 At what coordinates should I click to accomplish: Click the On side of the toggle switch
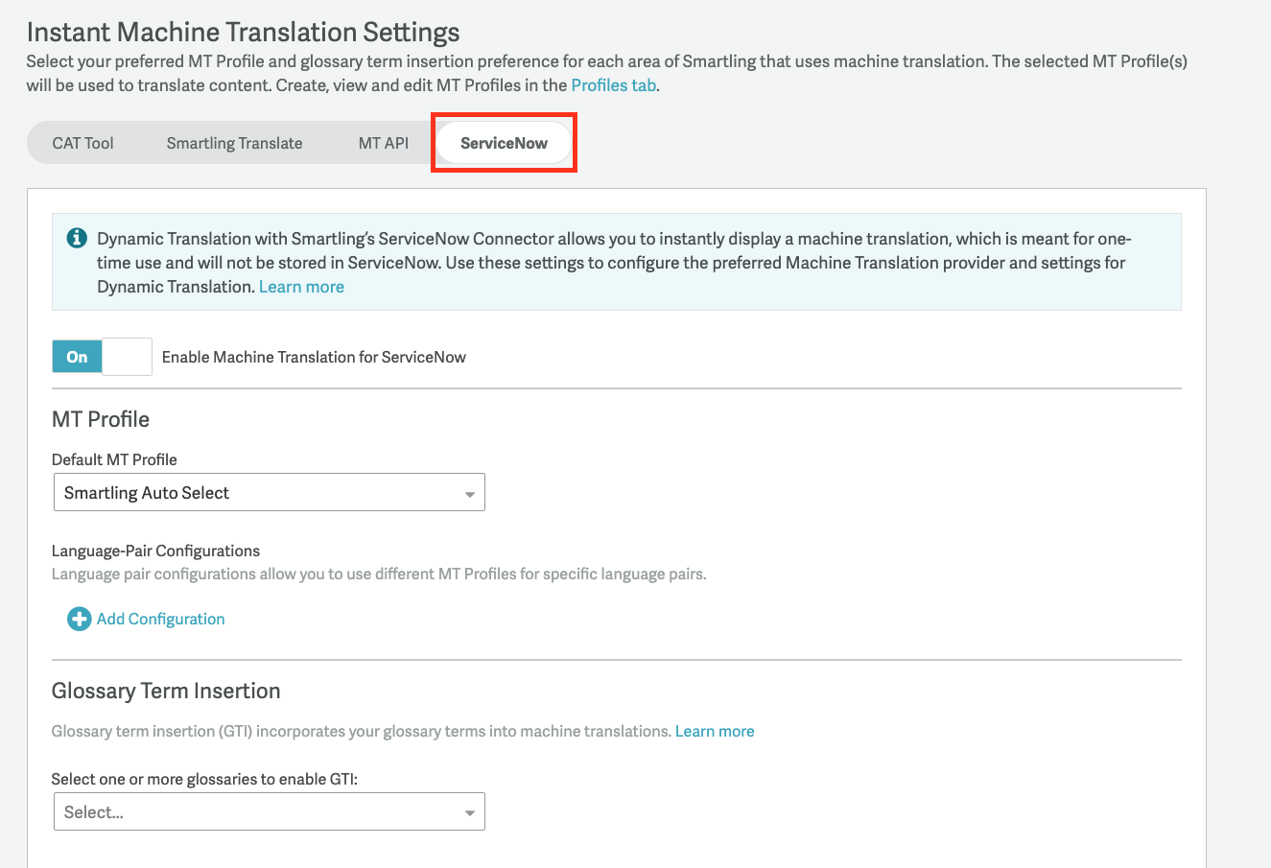77,356
